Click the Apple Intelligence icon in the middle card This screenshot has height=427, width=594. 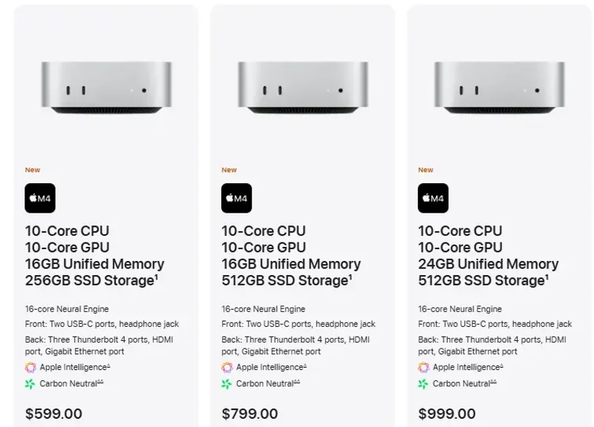tap(227, 367)
